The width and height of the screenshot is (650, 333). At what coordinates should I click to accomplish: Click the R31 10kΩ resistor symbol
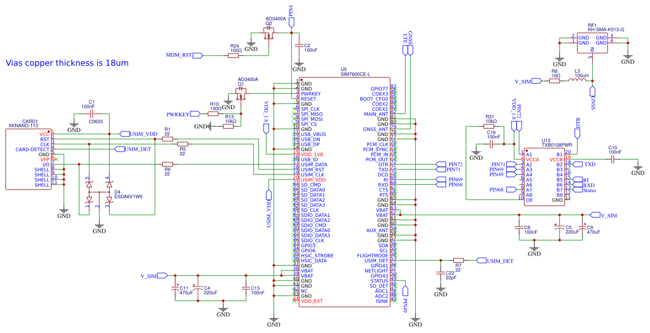[x=490, y=126]
